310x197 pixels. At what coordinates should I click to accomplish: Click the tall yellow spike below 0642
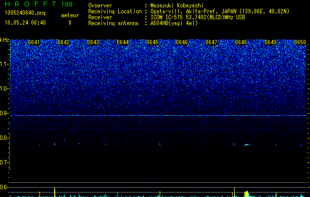click(55, 192)
